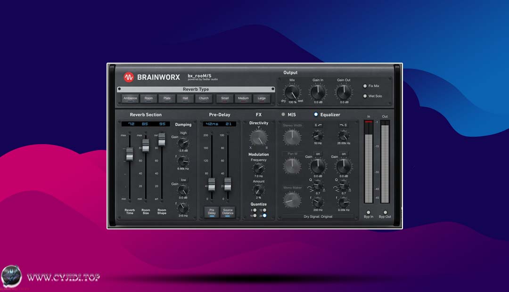Set reverb size to Large
This screenshot has height=292, width=509.
coord(262,98)
